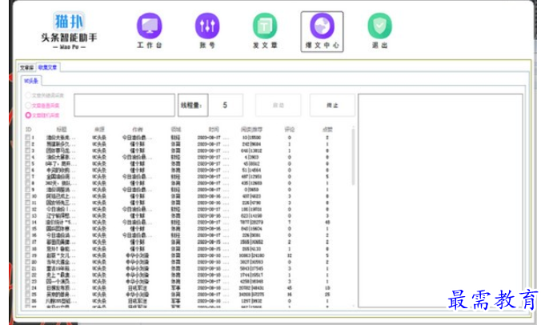
Task: Select the author cell in row 24
Action: pyautogui.click(x=138, y=288)
